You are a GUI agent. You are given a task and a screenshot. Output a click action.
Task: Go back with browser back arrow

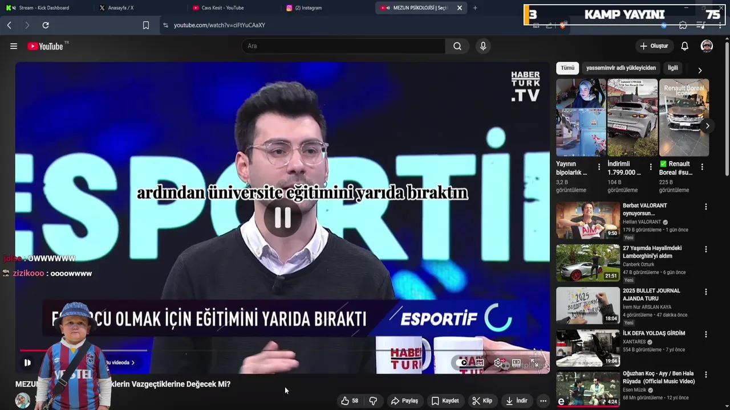pyautogui.click(x=9, y=25)
